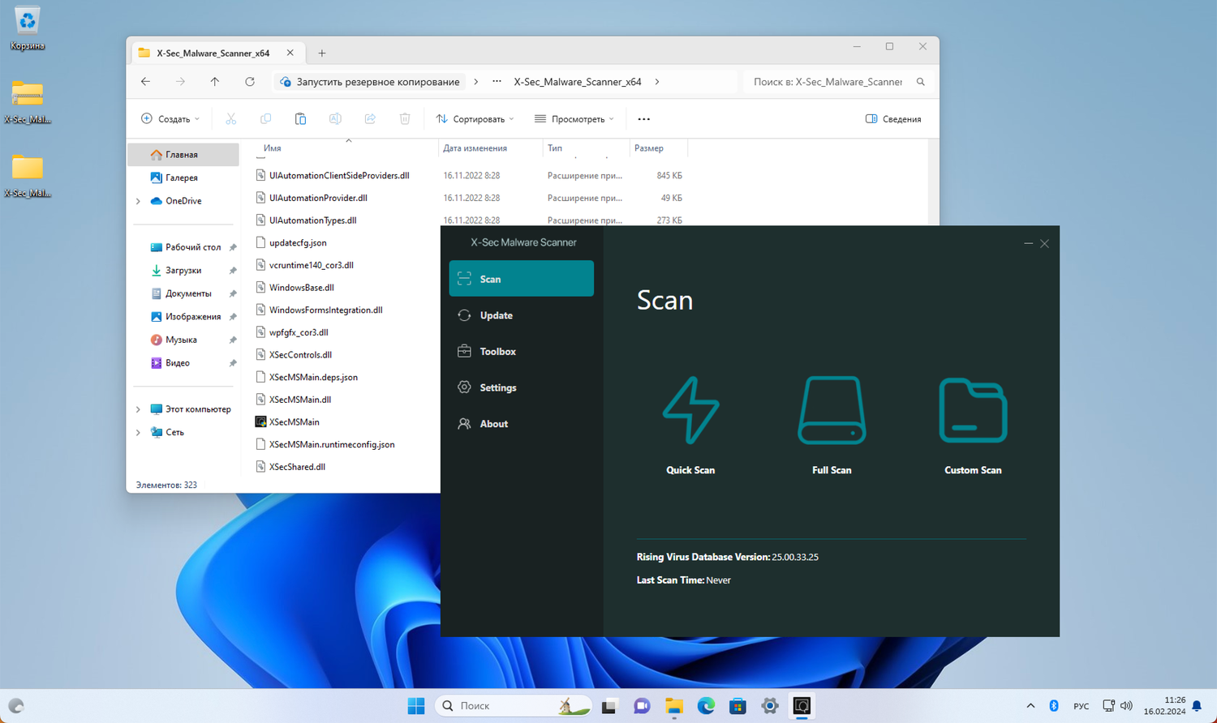
Task: Open the Сортировать dropdown
Action: (x=475, y=119)
